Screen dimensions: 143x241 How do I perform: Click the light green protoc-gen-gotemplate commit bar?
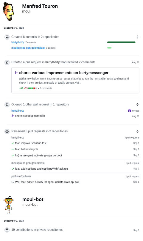click(x=109, y=48)
